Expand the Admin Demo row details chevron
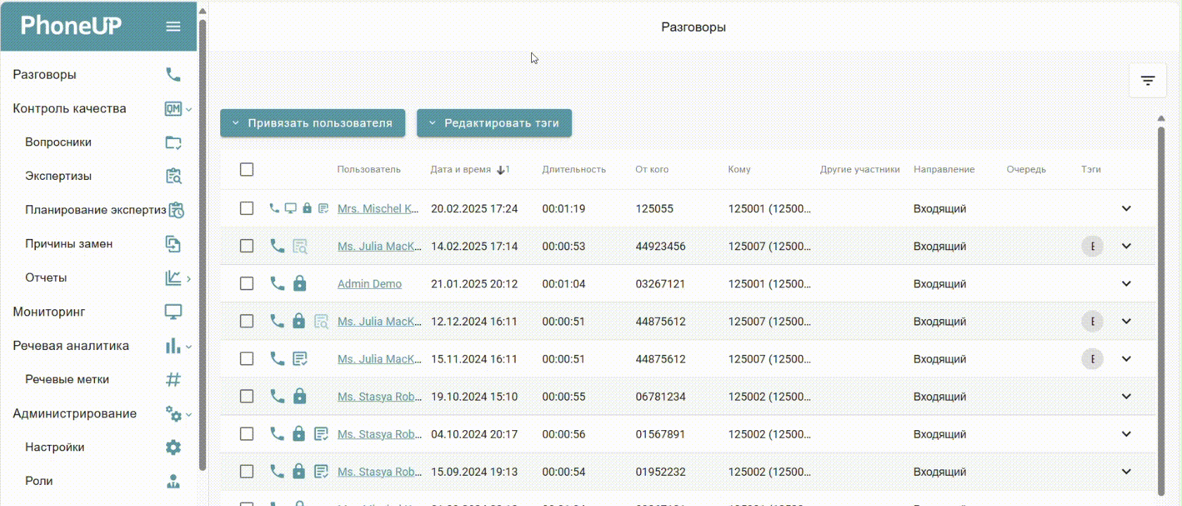This screenshot has width=1182, height=506. [x=1126, y=284]
